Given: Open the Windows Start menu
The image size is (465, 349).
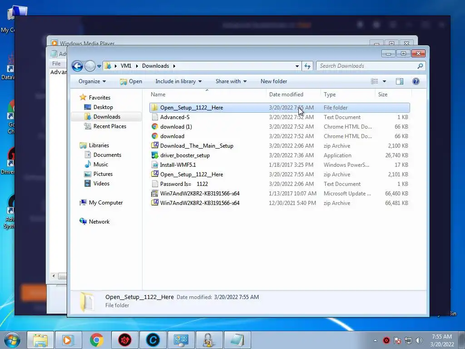Looking at the screenshot, I should pos(12,340).
